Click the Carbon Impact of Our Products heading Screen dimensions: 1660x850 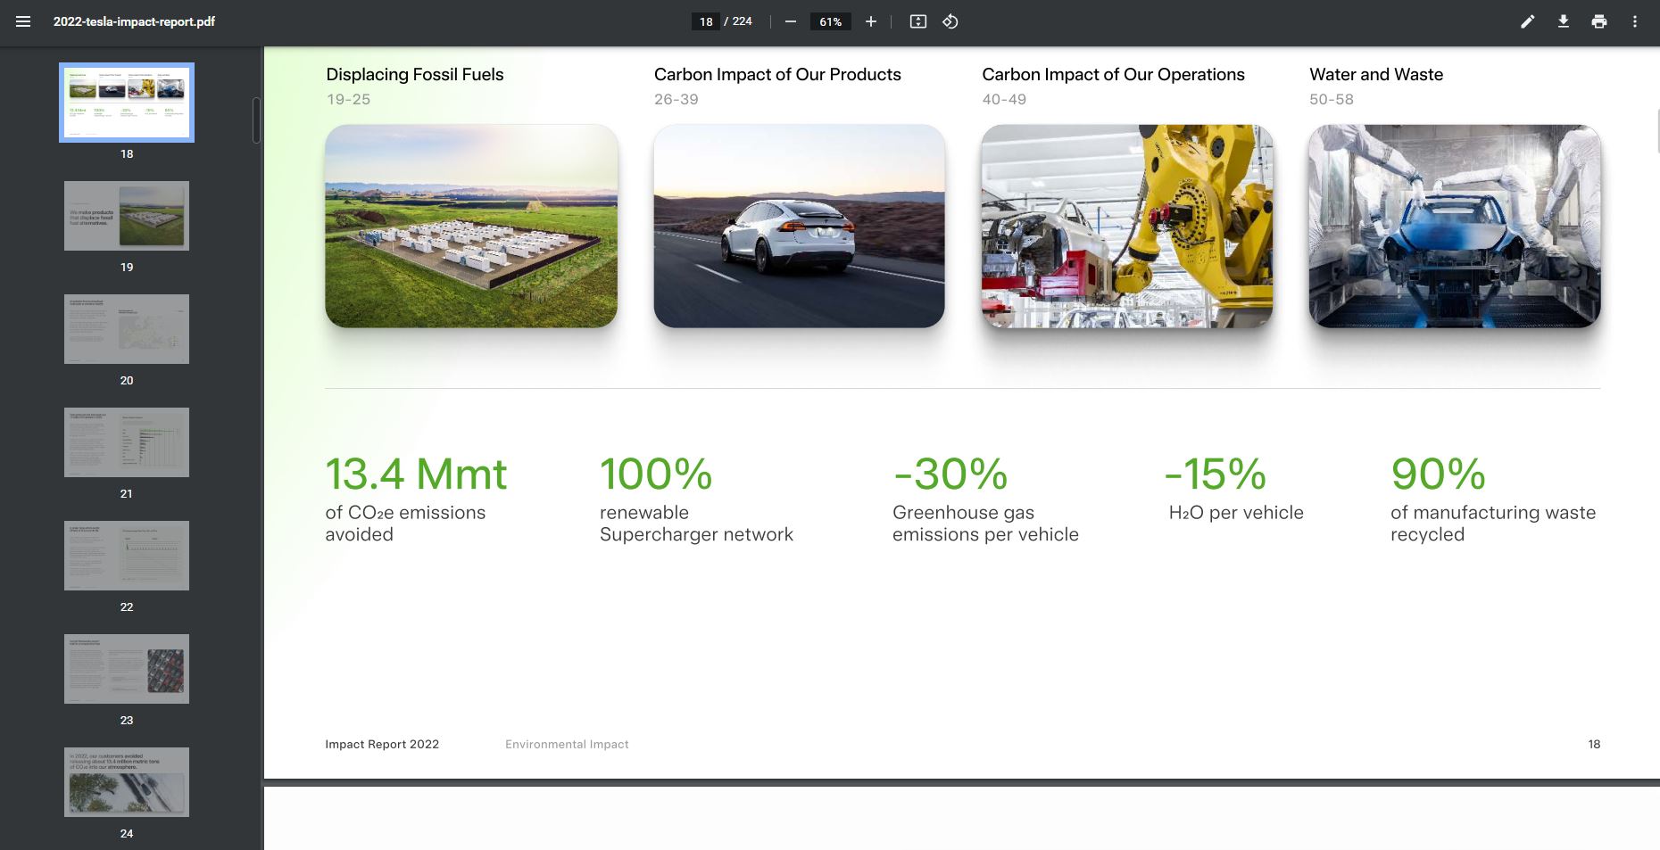pyautogui.click(x=777, y=74)
